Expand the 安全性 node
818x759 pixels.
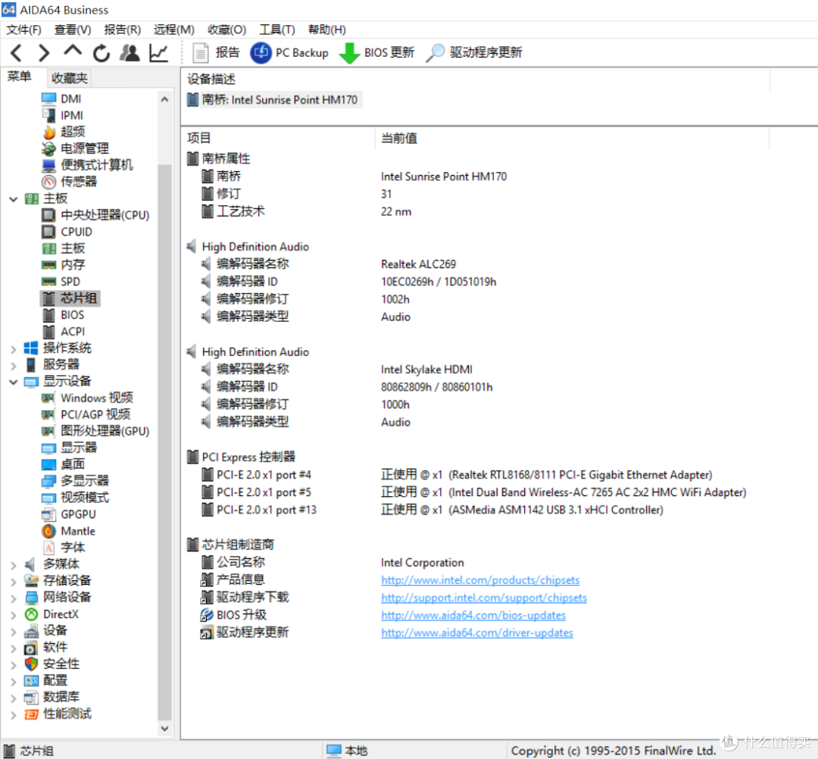(x=14, y=665)
